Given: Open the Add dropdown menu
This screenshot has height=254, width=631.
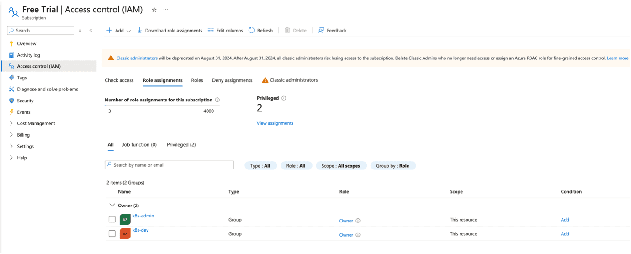Looking at the screenshot, I should click(x=118, y=30).
